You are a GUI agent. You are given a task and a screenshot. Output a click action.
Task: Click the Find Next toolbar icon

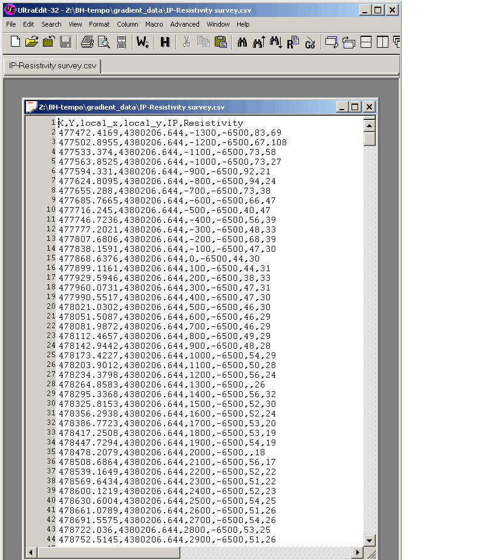[276, 42]
